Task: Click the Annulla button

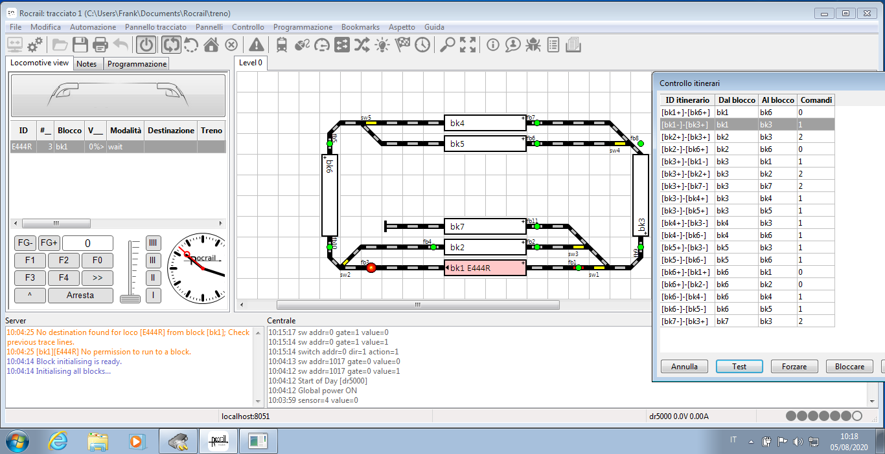Action: [684, 367]
